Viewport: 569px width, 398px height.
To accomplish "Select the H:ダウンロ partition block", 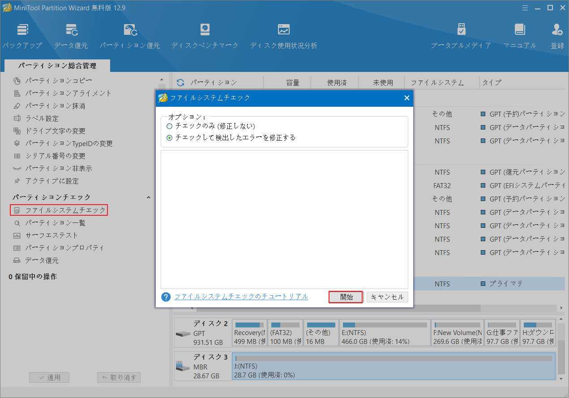I will (x=538, y=332).
